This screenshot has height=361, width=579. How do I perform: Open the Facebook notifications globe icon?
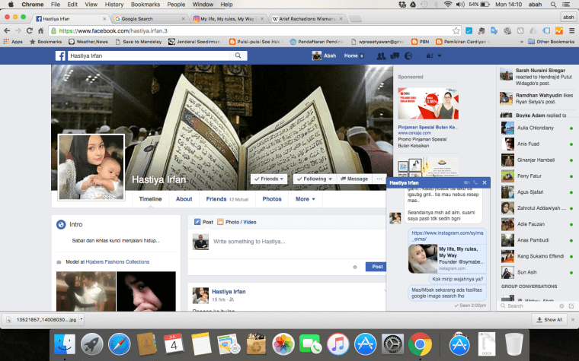pyautogui.click(x=408, y=56)
